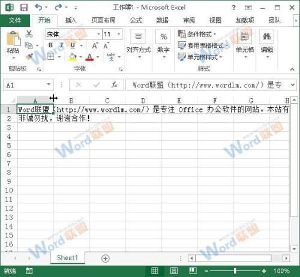Toggle Bold formatting

[x=51, y=45]
